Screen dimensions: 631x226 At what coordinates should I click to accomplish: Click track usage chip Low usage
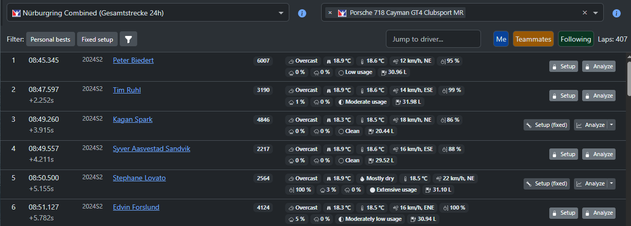[355, 72]
